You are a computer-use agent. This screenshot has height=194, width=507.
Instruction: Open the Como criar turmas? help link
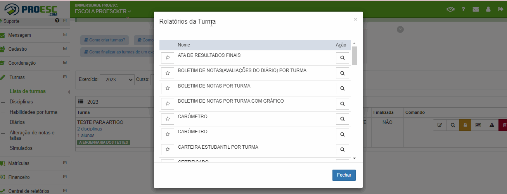pyautogui.click(x=104, y=40)
